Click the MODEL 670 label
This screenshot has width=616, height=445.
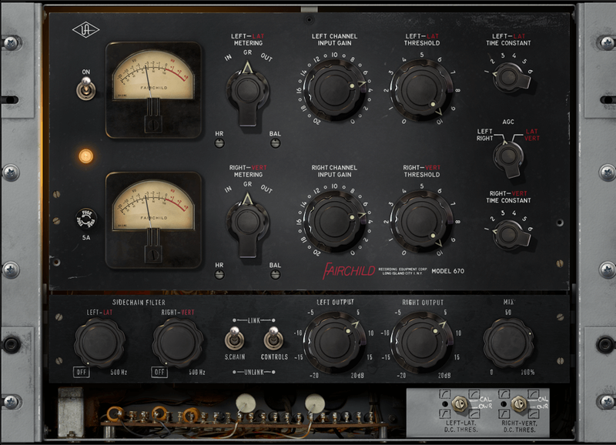click(448, 271)
